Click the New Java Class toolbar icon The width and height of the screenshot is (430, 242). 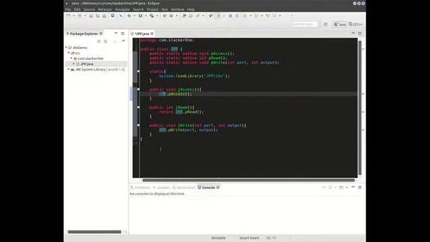[171, 16]
